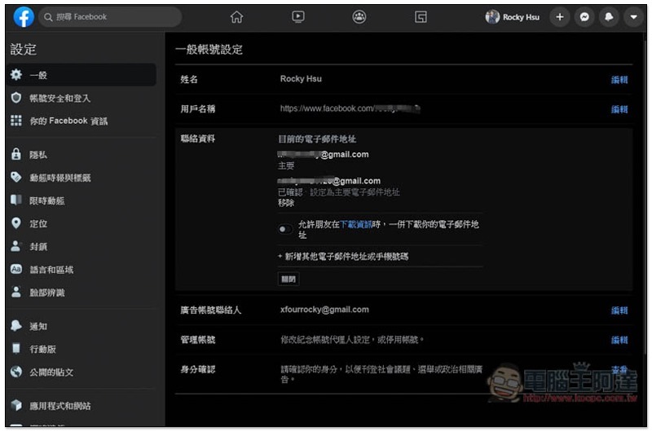
Task: Open the notifications bell icon
Action: click(x=609, y=17)
